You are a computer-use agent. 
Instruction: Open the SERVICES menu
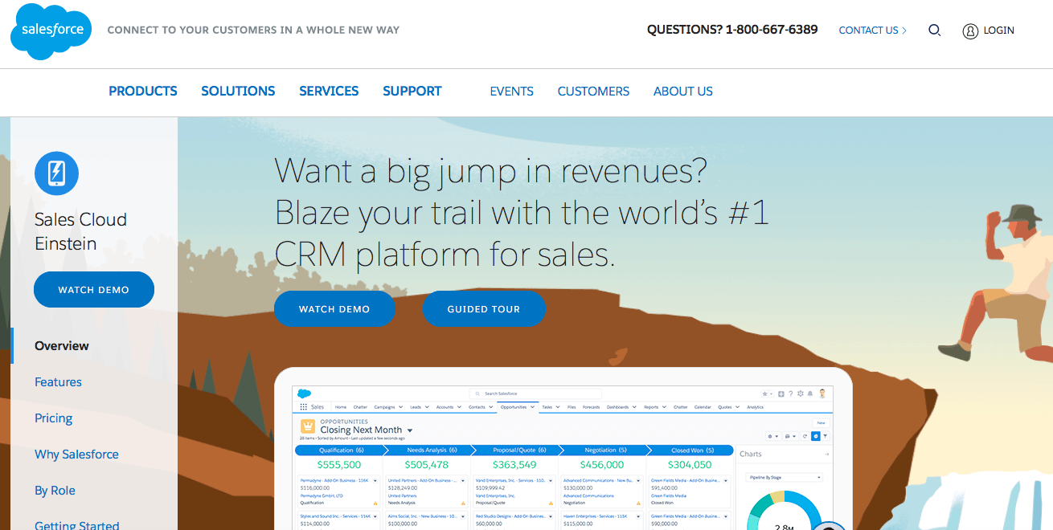329,92
